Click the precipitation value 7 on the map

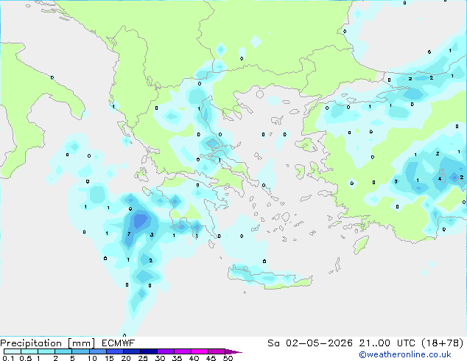pyautogui.click(x=129, y=234)
